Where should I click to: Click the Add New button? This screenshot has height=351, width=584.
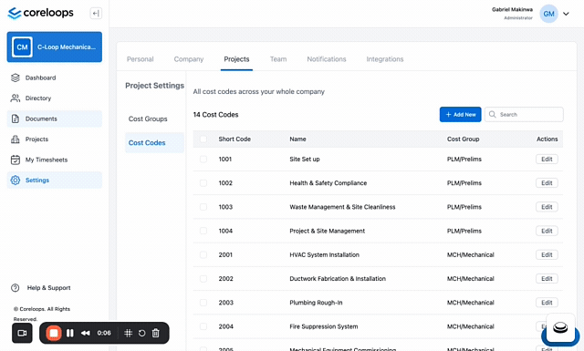[x=460, y=114]
